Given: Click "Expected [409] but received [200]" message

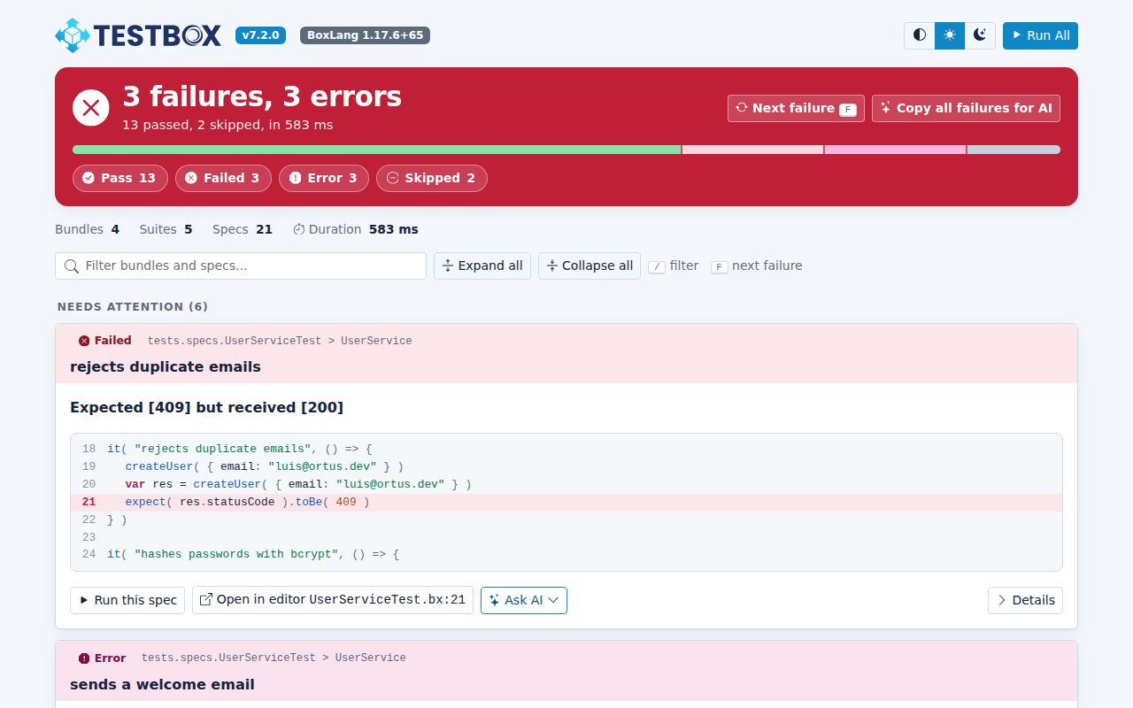Looking at the screenshot, I should tap(207, 407).
